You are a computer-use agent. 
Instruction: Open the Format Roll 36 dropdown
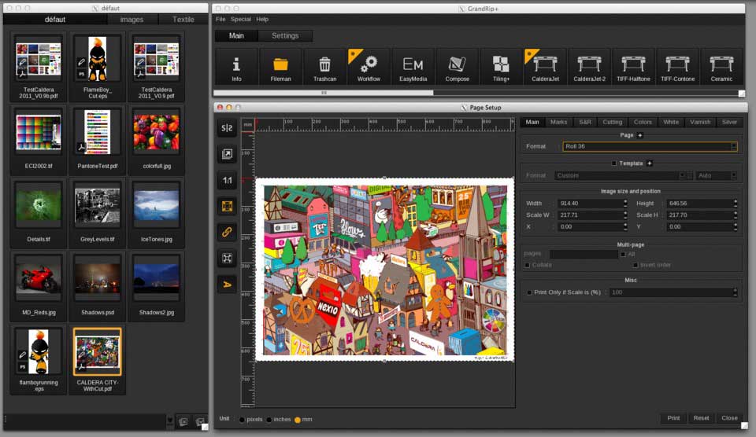(x=650, y=146)
